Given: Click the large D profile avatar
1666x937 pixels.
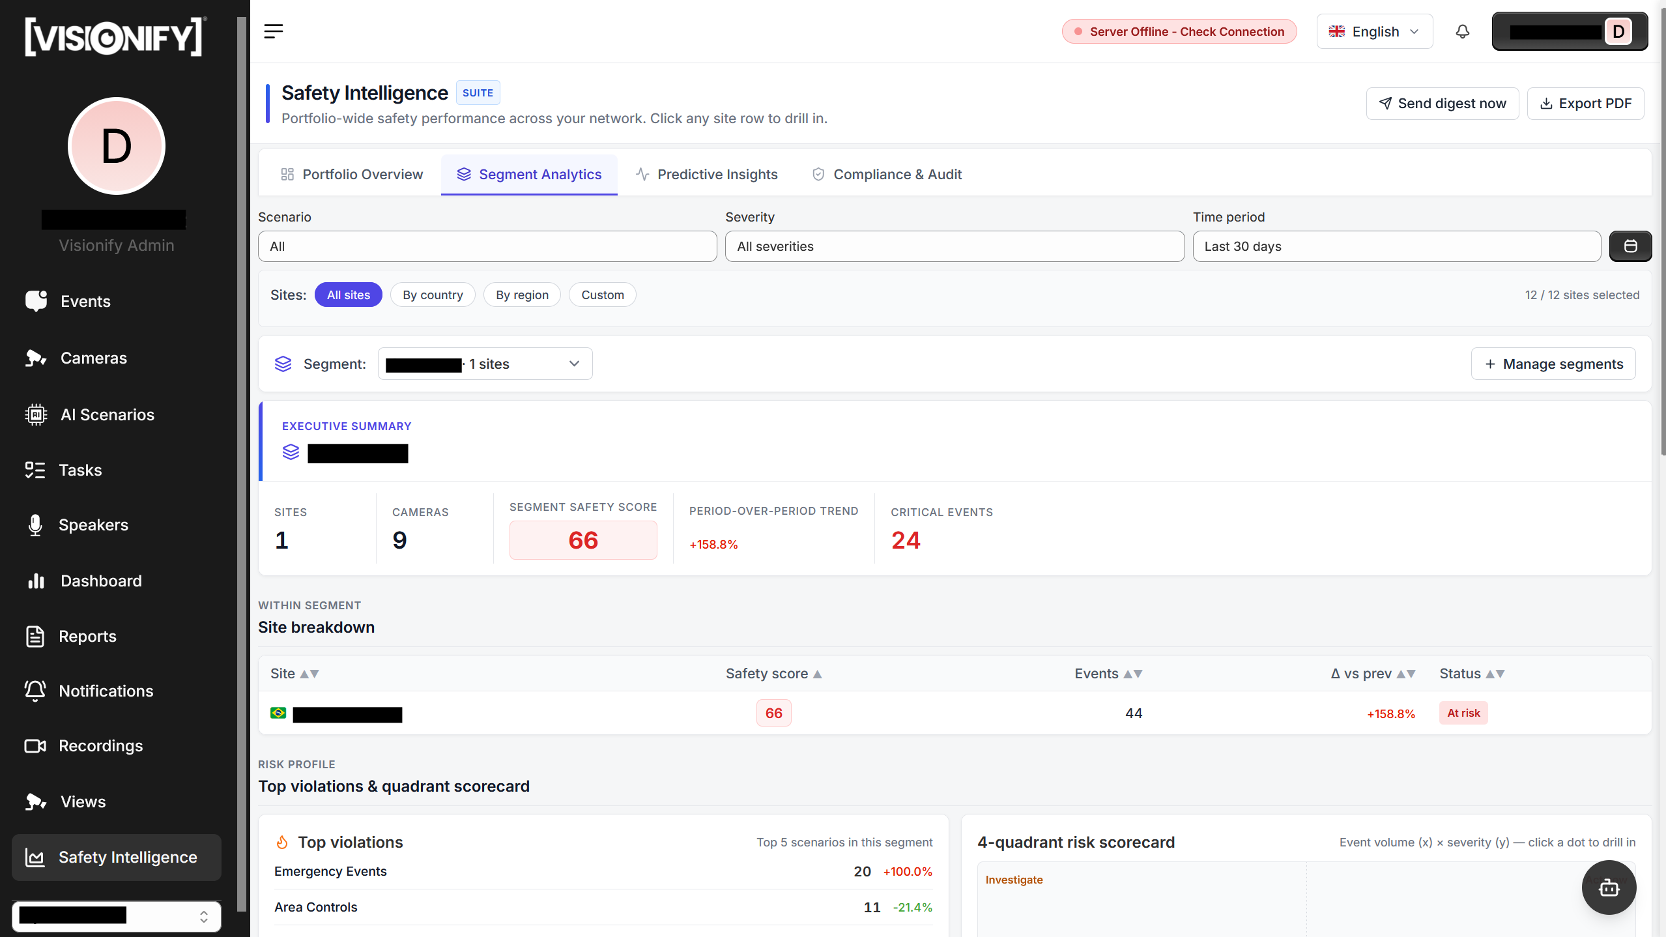Looking at the screenshot, I should [117, 146].
